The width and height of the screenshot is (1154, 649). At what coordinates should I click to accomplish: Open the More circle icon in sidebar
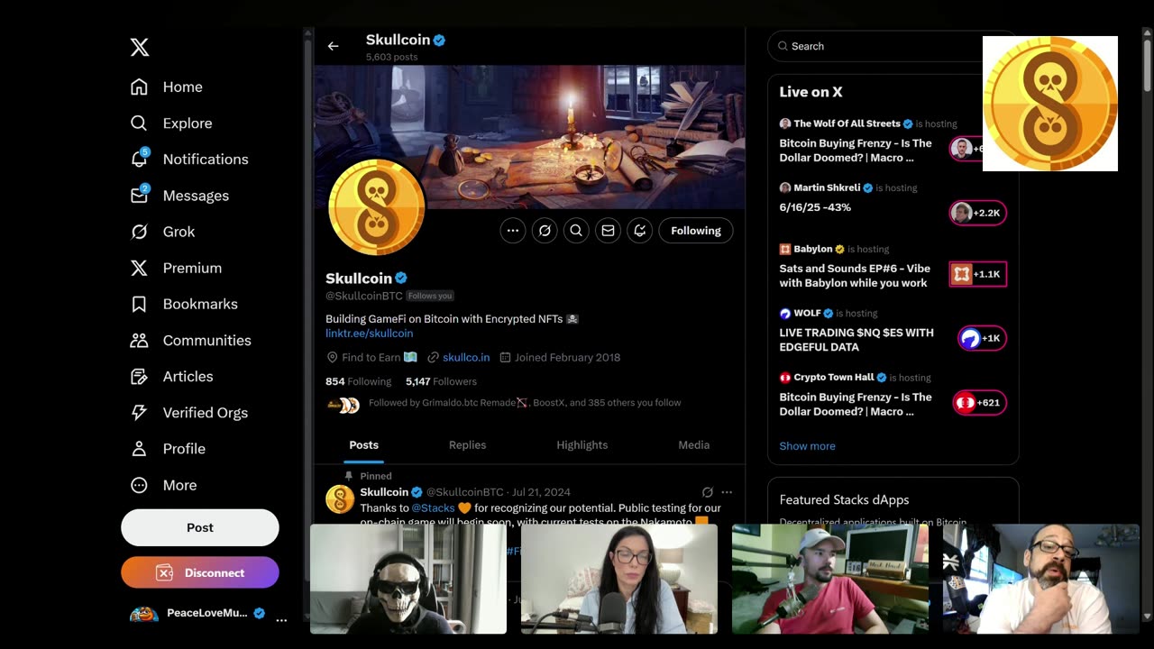(x=139, y=485)
